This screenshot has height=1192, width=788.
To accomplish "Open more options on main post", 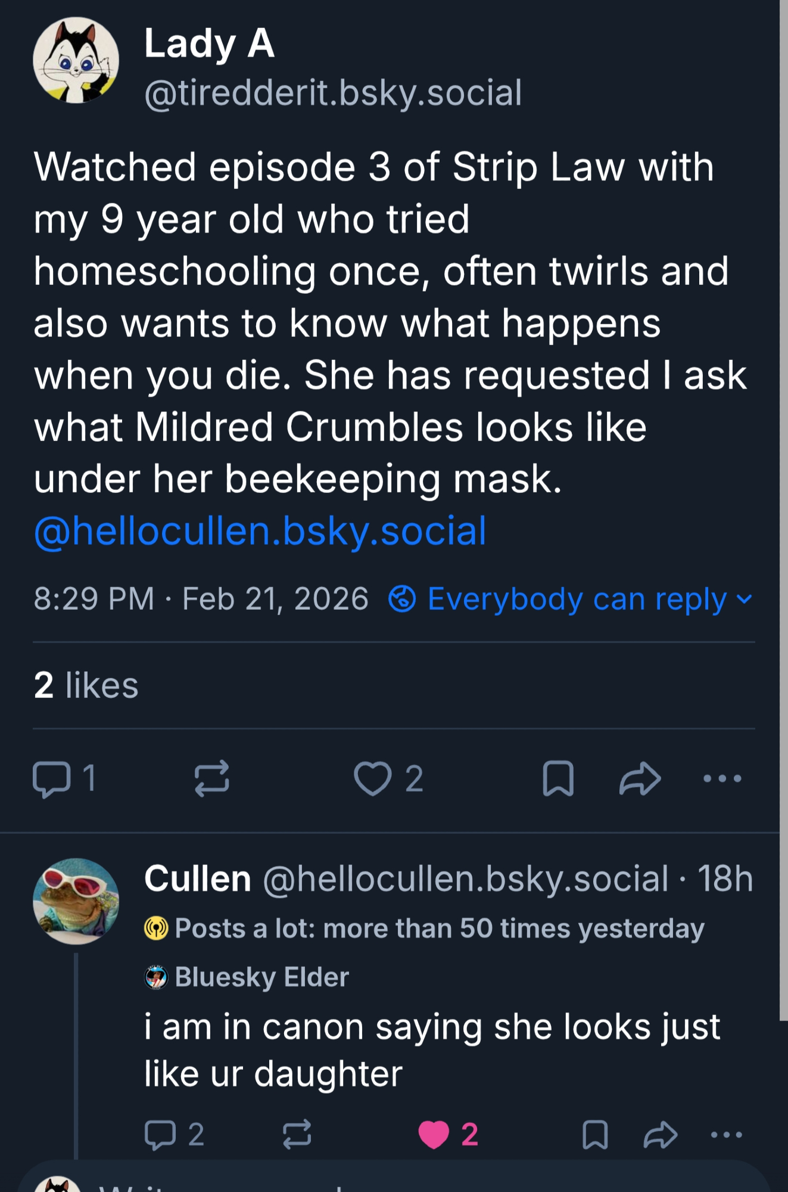I will 722,778.
